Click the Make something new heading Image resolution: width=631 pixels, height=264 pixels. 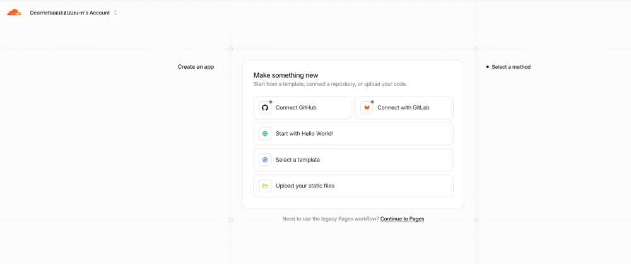pos(286,75)
